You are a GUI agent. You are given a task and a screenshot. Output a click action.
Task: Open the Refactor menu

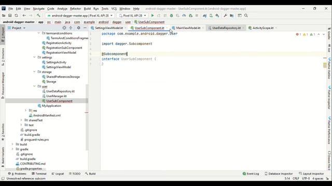click(75, 9)
